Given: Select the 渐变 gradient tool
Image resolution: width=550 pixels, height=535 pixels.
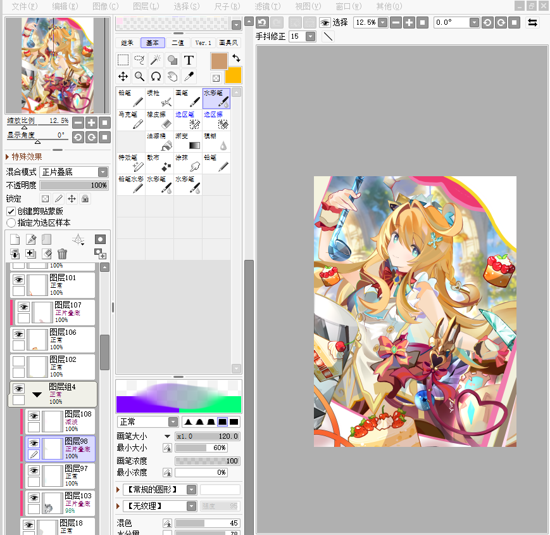Looking at the screenshot, I should click(x=188, y=141).
